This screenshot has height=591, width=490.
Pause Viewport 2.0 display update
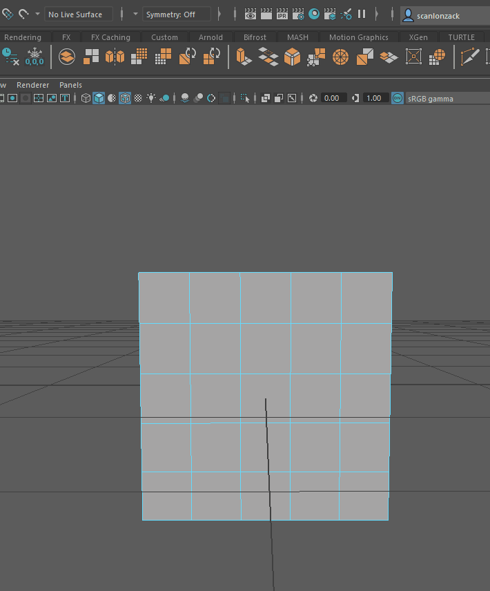[362, 14]
